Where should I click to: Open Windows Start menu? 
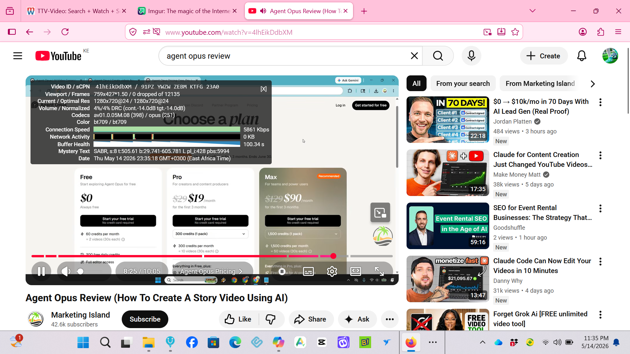pos(83,343)
